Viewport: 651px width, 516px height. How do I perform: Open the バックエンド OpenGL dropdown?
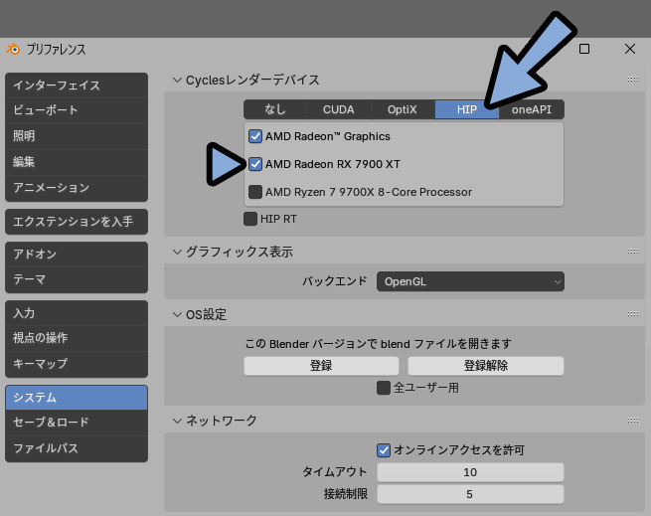(470, 281)
